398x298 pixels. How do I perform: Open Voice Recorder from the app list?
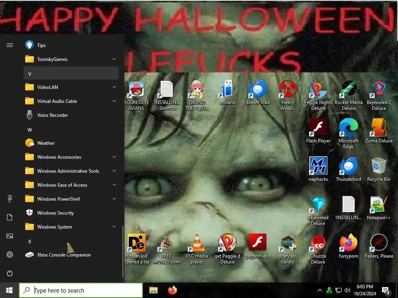(x=72, y=115)
